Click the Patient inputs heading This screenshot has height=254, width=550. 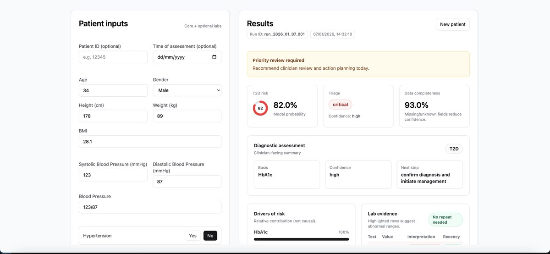pyautogui.click(x=104, y=23)
